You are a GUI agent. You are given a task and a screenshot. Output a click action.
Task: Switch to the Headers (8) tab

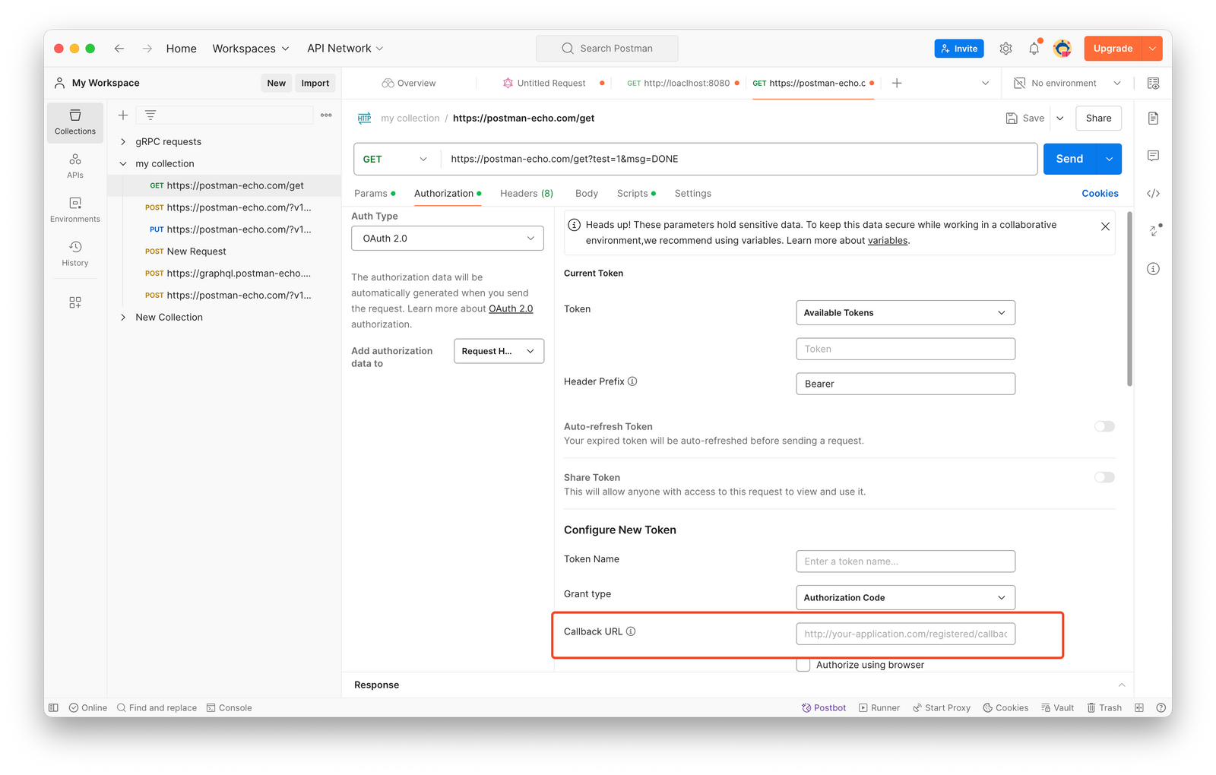click(526, 194)
